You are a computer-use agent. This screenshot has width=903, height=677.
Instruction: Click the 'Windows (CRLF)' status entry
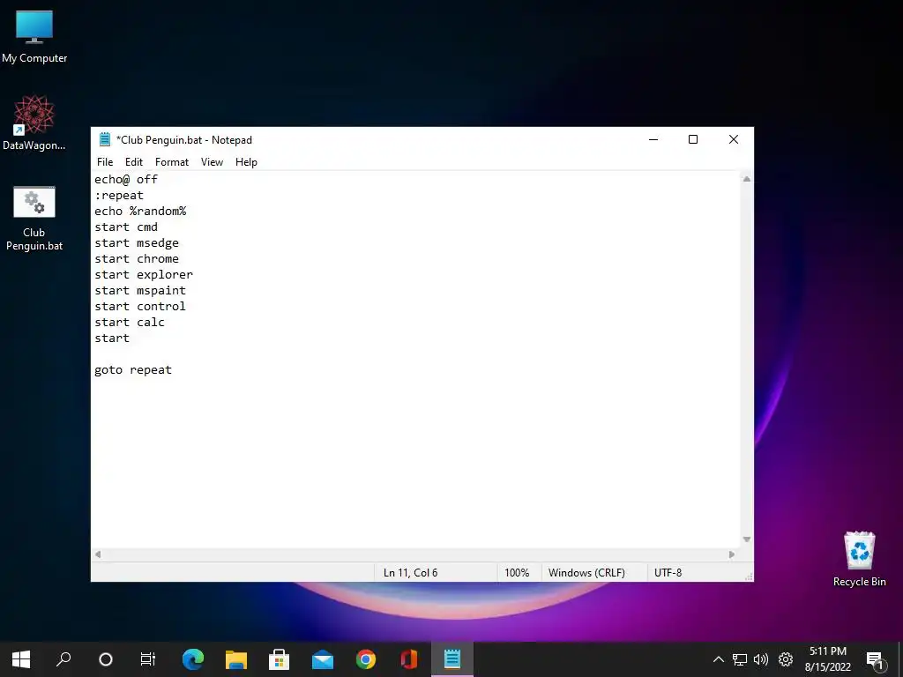586,573
